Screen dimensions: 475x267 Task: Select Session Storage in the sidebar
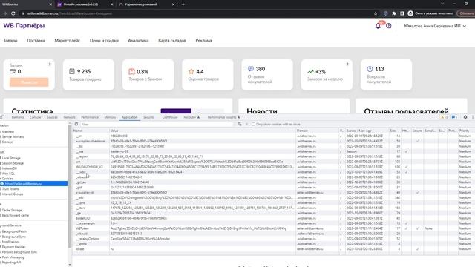(x=13, y=163)
